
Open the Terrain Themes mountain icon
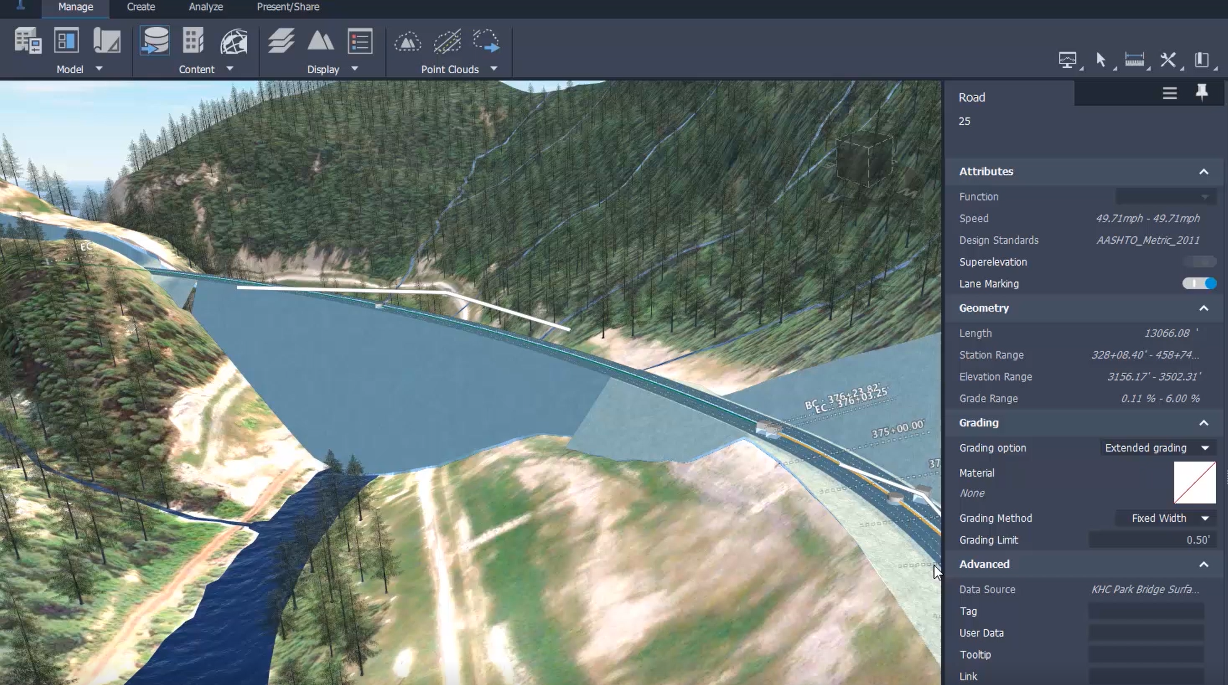pyautogui.click(x=320, y=41)
